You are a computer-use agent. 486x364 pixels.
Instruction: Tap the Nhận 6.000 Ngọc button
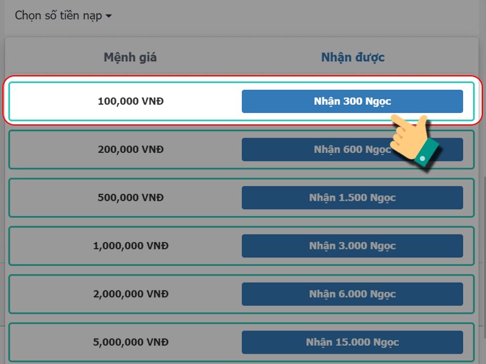352,294
